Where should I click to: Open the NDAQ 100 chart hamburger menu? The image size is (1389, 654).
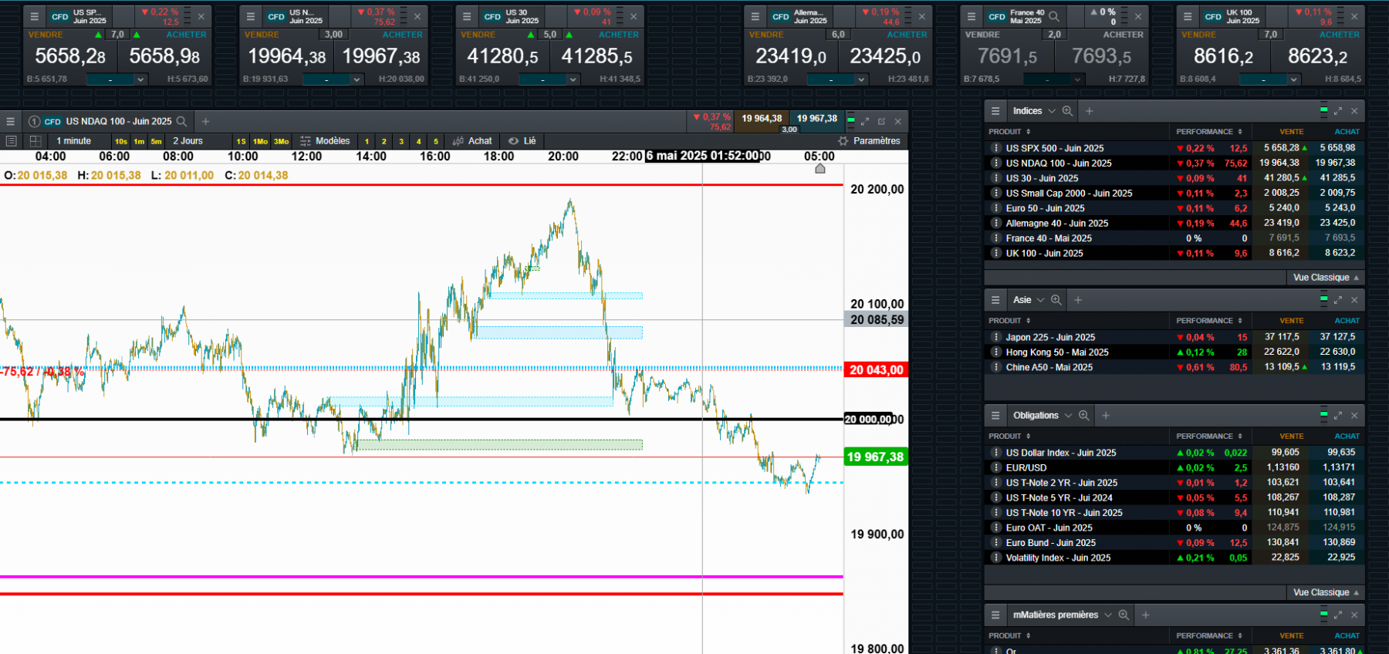(10, 121)
